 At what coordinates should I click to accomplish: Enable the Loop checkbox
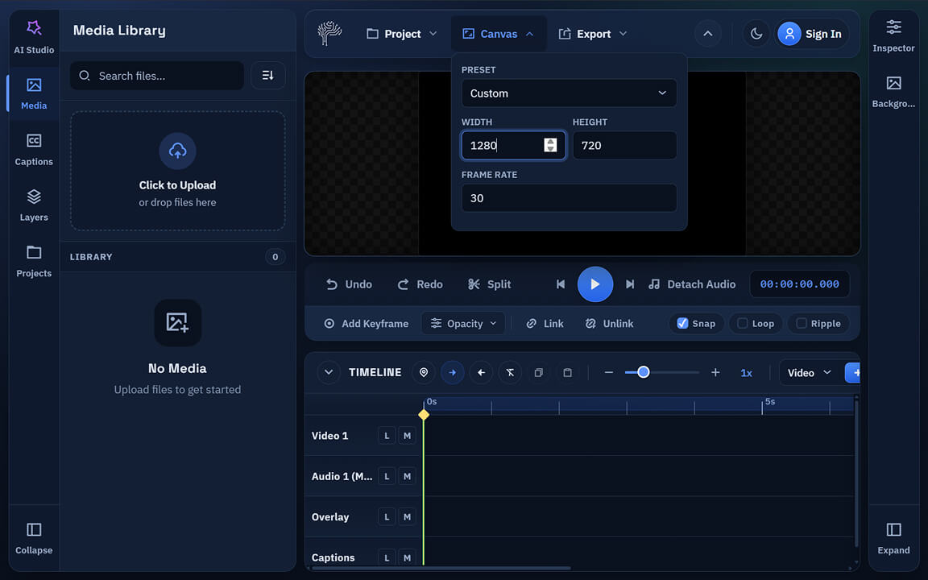(742, 323)
